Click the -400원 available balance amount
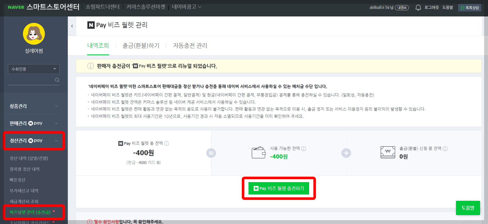488x224 pixels. click(x=279, y=156)
